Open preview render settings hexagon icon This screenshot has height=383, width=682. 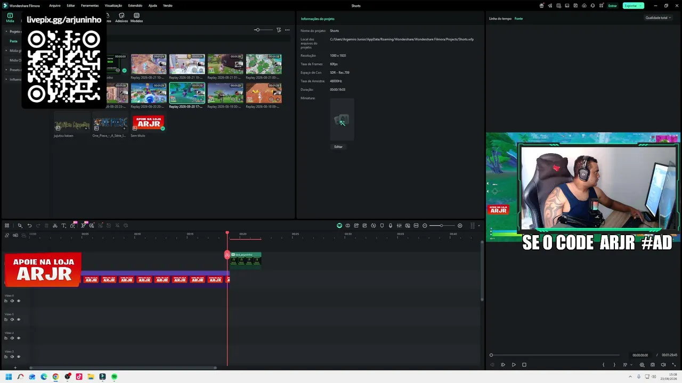(642, 365)
